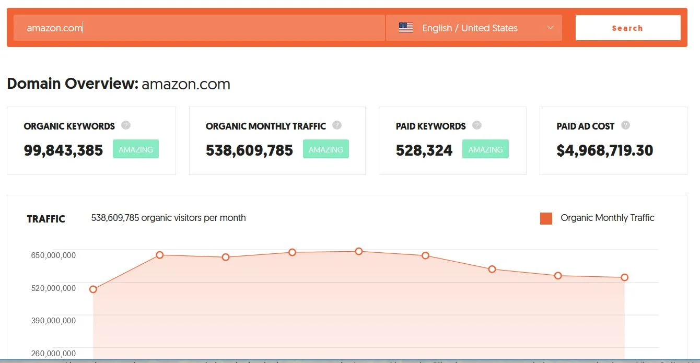Select '538,609,785 organic visitors per month' text

point(168,218)
